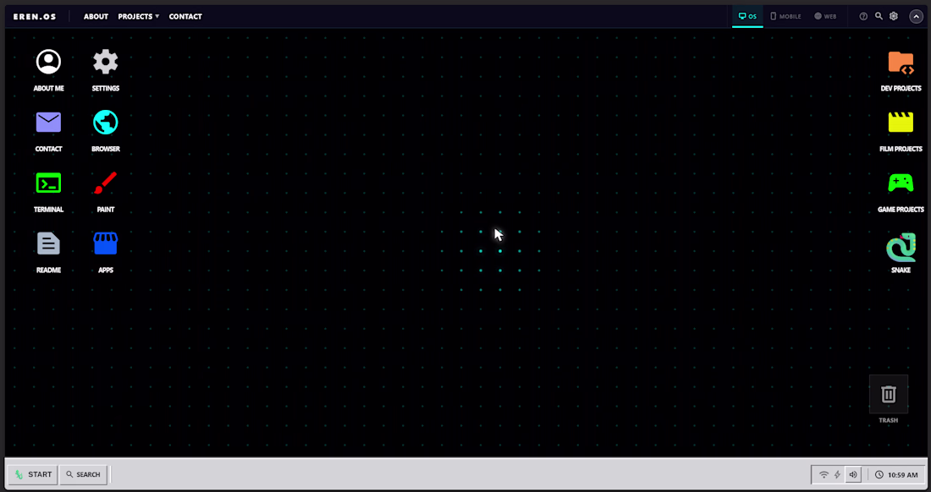
Task: Go to the Contact menu item in top bar
Action: (185, 17)
